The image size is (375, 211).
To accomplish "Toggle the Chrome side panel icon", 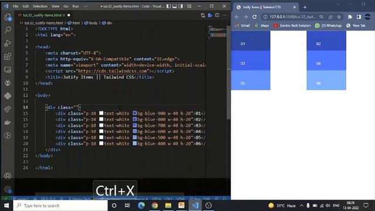I will click(x=359, y=17).
